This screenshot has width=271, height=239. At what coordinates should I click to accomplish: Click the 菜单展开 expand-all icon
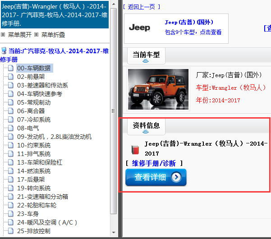click(3, 35)
